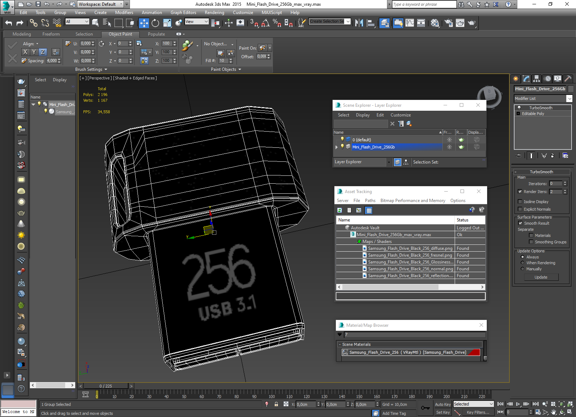Click the Auto Key button
The width and height of the screenshot is (576, 417).
click(x=443, y=404)
